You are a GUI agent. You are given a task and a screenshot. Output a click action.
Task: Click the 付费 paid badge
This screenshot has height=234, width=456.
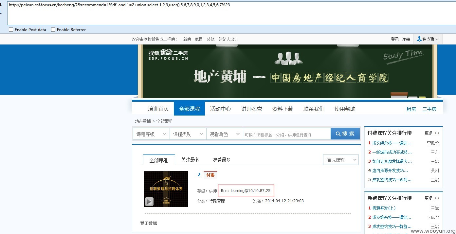tap(210, 175)
